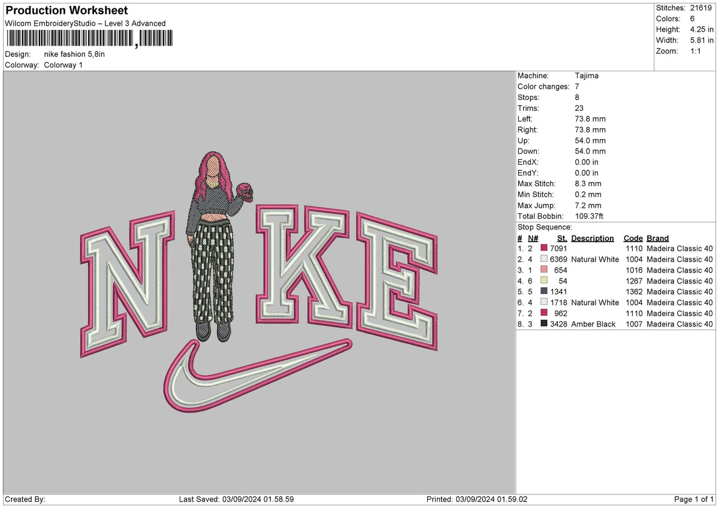719x508 pixels.
Task: Select the Left value 73.8 mm
Action: point(590,119)
